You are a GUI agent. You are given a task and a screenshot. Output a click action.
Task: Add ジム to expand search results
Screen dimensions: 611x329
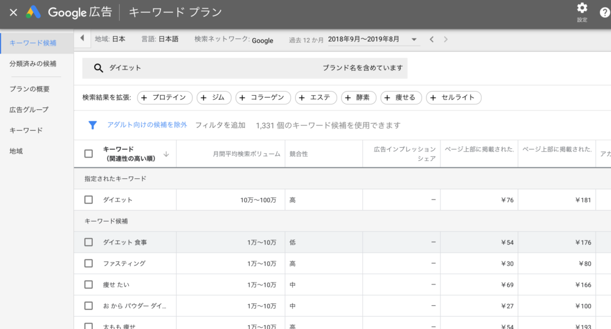(x=214, y=97)
